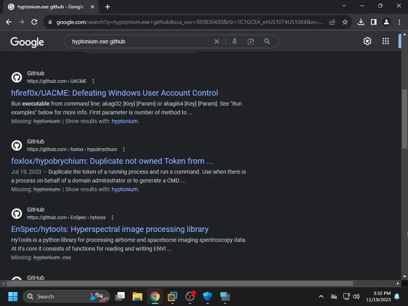The width and height of the screenshot is (408, 306).
Task: Open the clock showing 3:32 PM
Action: [x=379, y=296]
